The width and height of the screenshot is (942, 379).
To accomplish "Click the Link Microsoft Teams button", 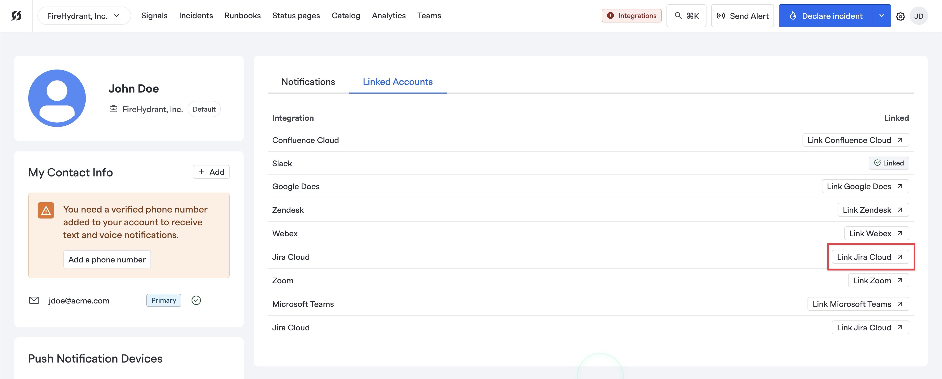I will tap(858, 304).
